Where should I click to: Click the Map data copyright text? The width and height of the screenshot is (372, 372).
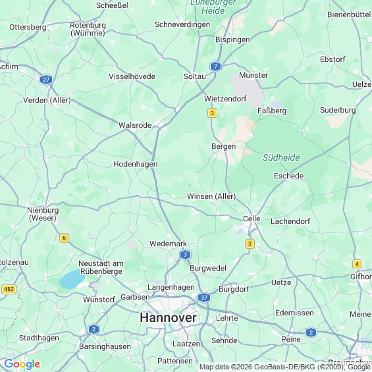click(x=285, y=367)
